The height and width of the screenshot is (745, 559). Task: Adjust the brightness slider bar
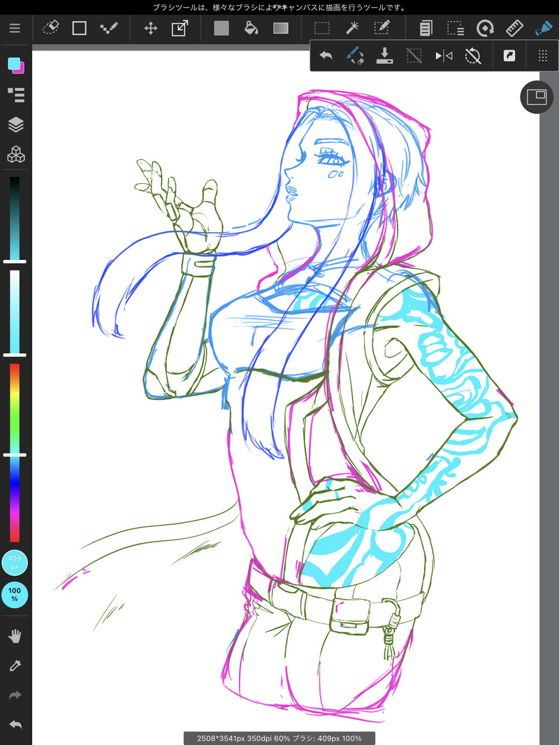tap(15, 218)
